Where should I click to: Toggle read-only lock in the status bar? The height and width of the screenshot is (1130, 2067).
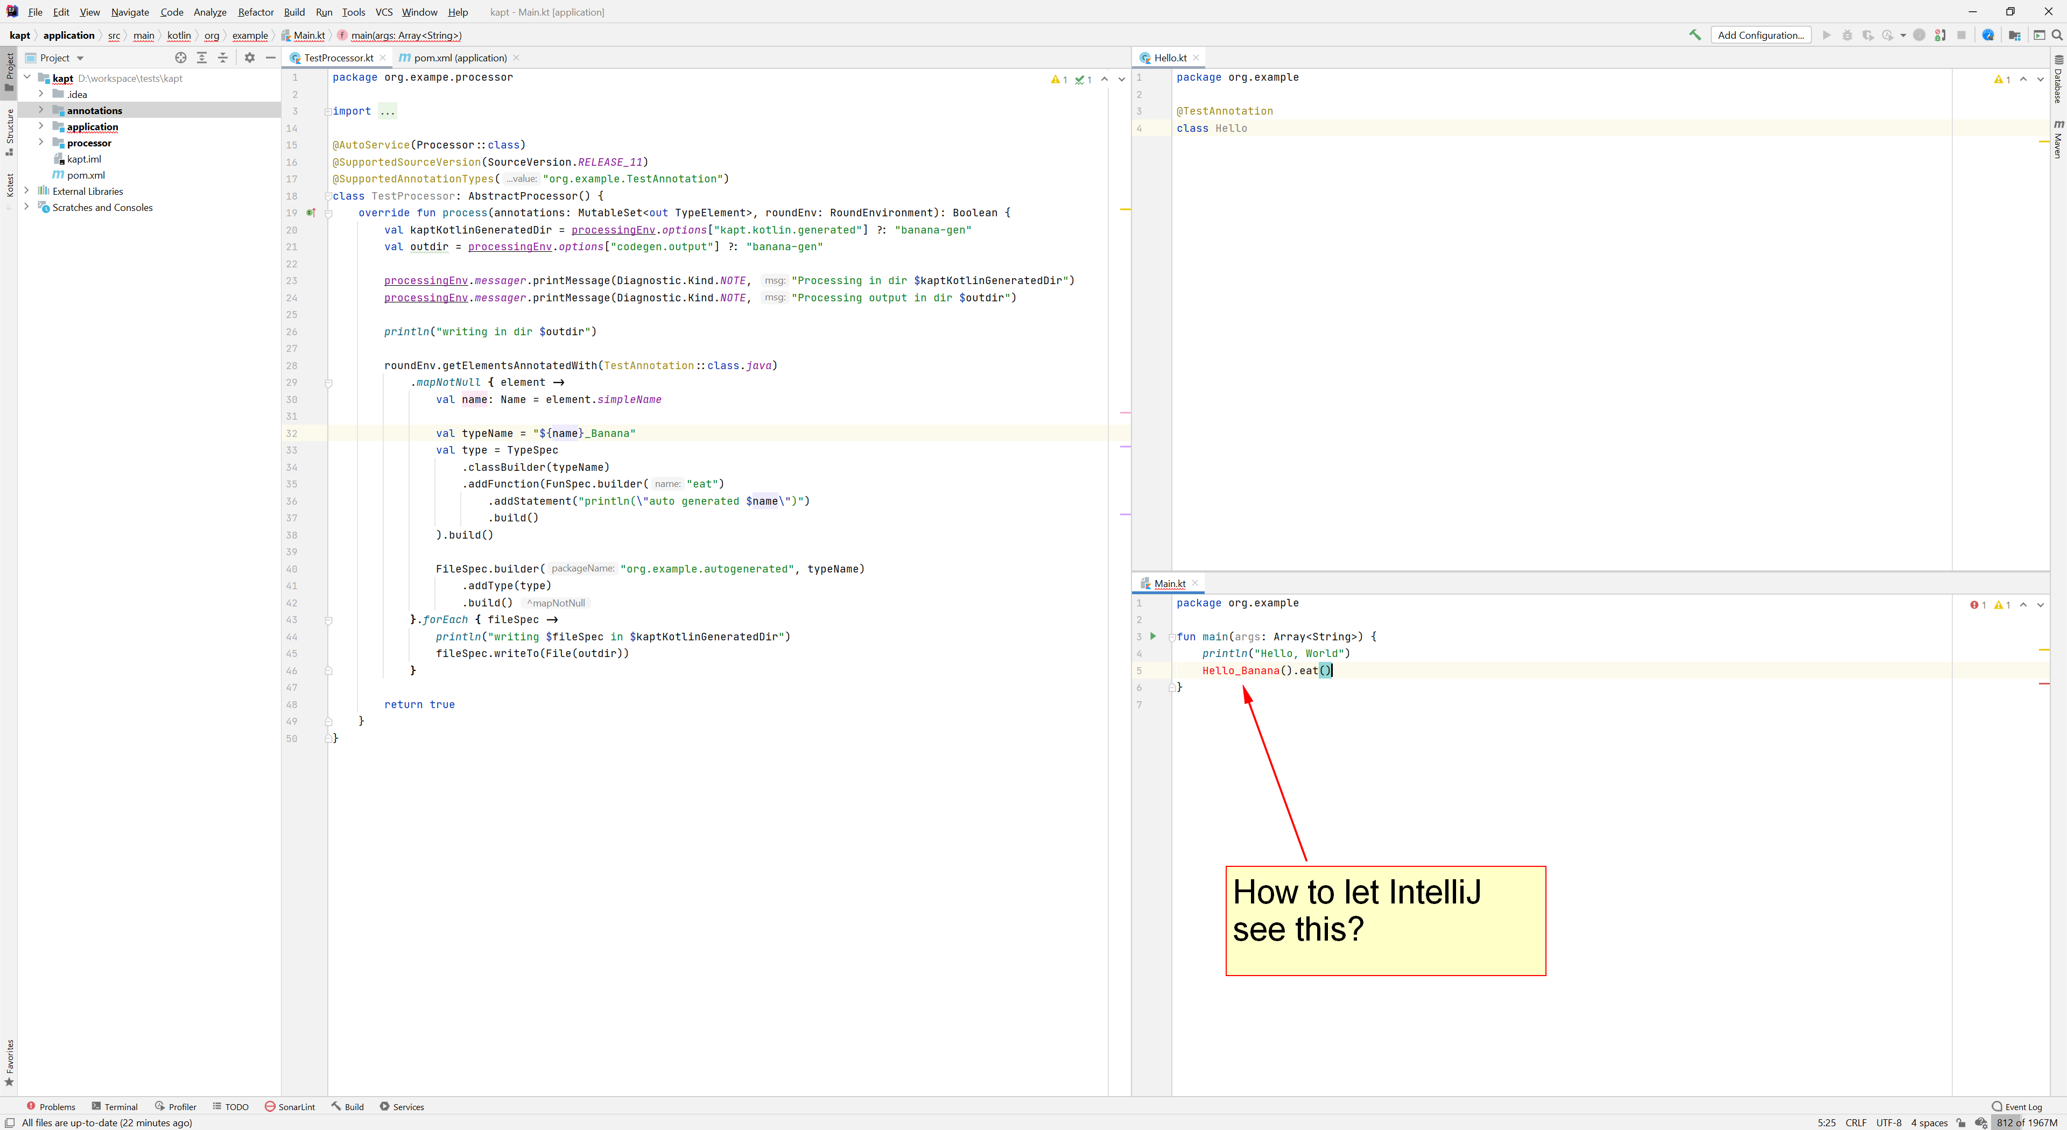click(1961, 1123)
